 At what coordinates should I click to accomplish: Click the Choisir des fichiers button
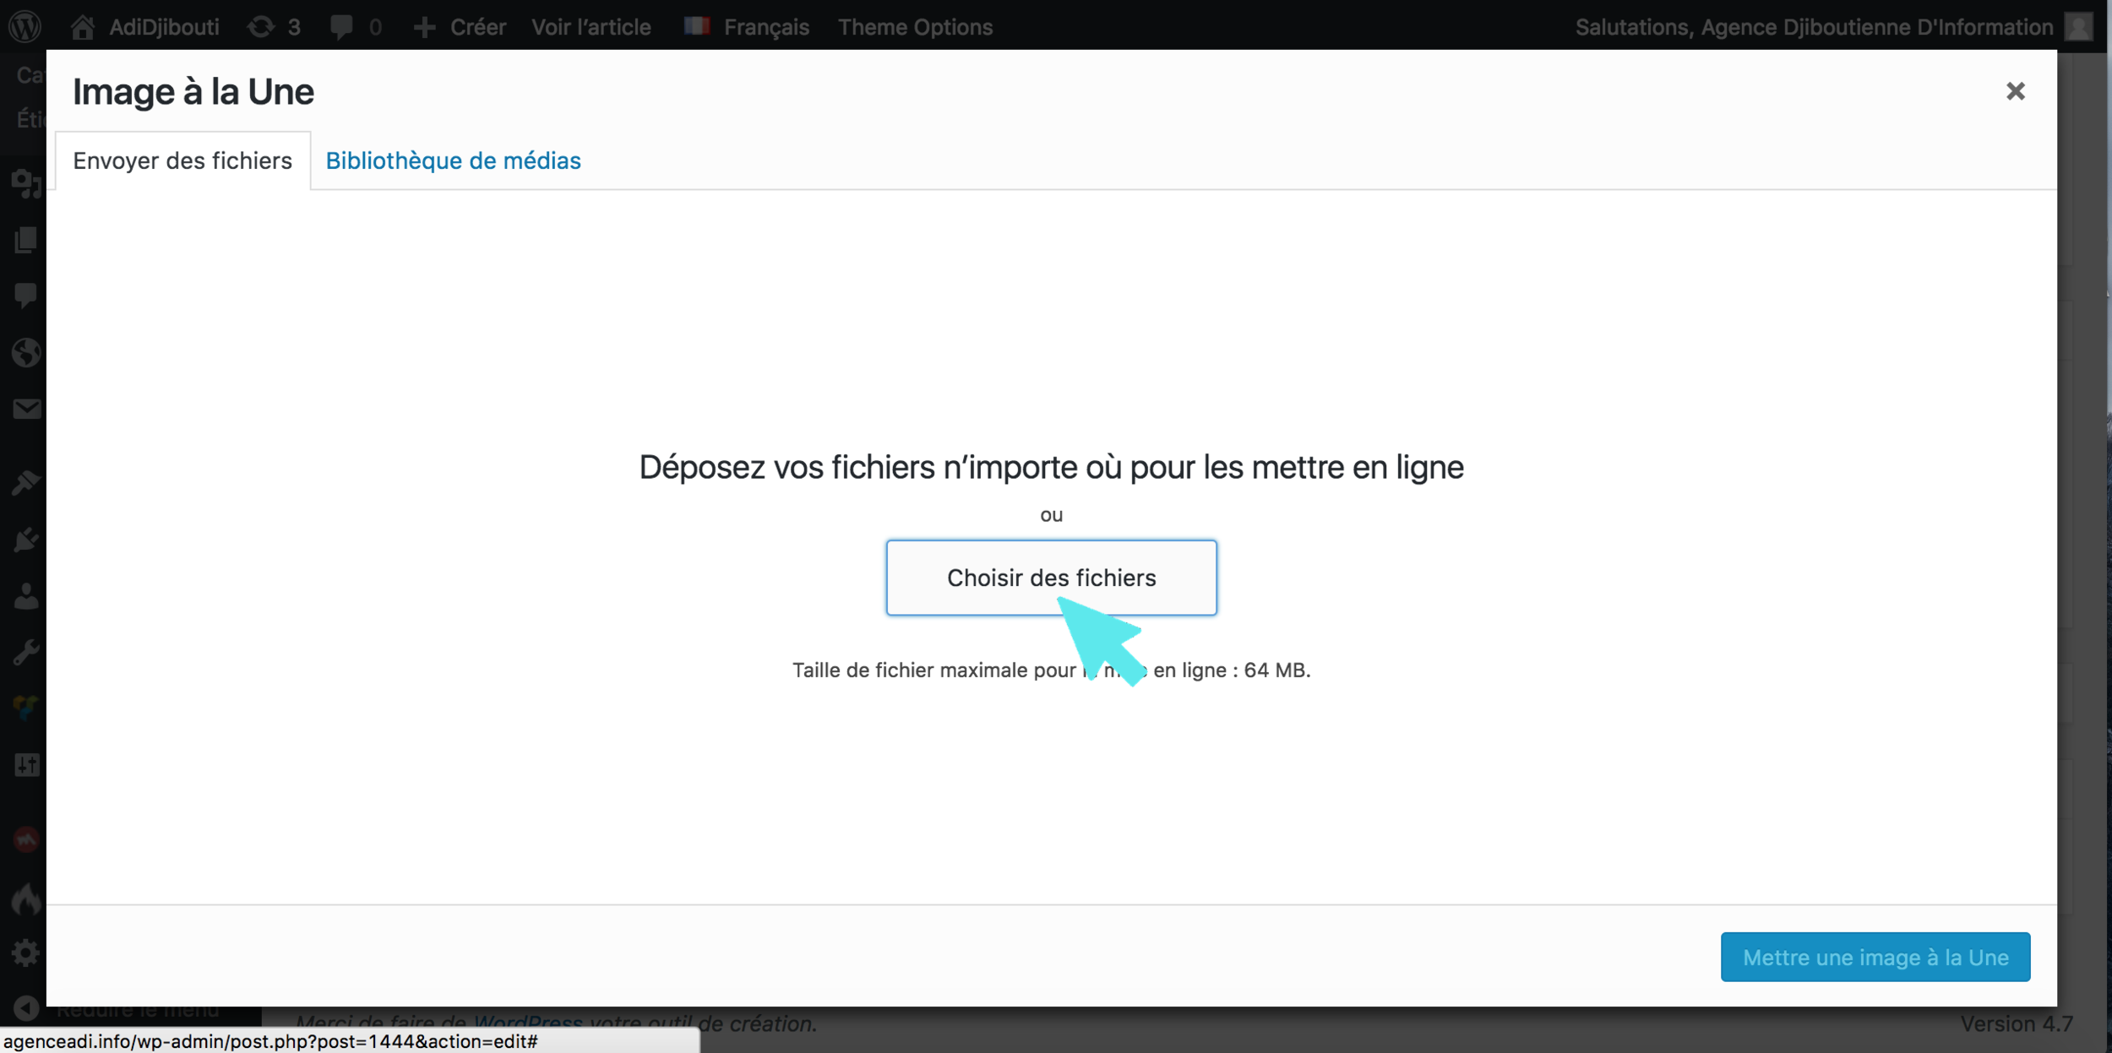pyautogui.click(x=1051, y=578)
